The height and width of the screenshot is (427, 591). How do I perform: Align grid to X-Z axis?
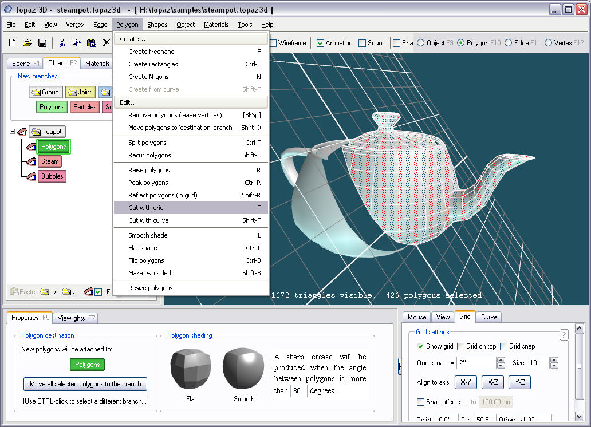tap(492, 382)
